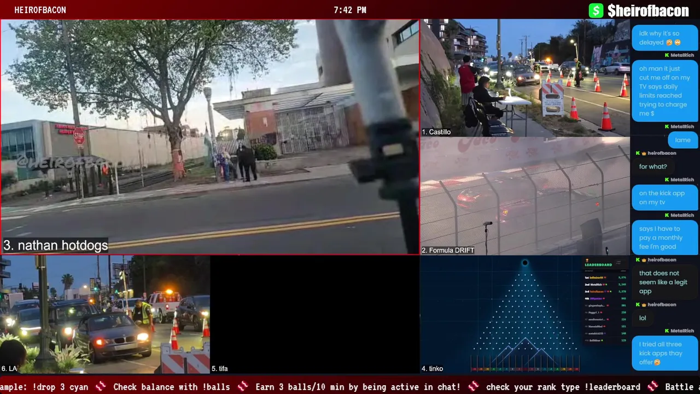Click the 'lol' chat bubble

(643, 318)
